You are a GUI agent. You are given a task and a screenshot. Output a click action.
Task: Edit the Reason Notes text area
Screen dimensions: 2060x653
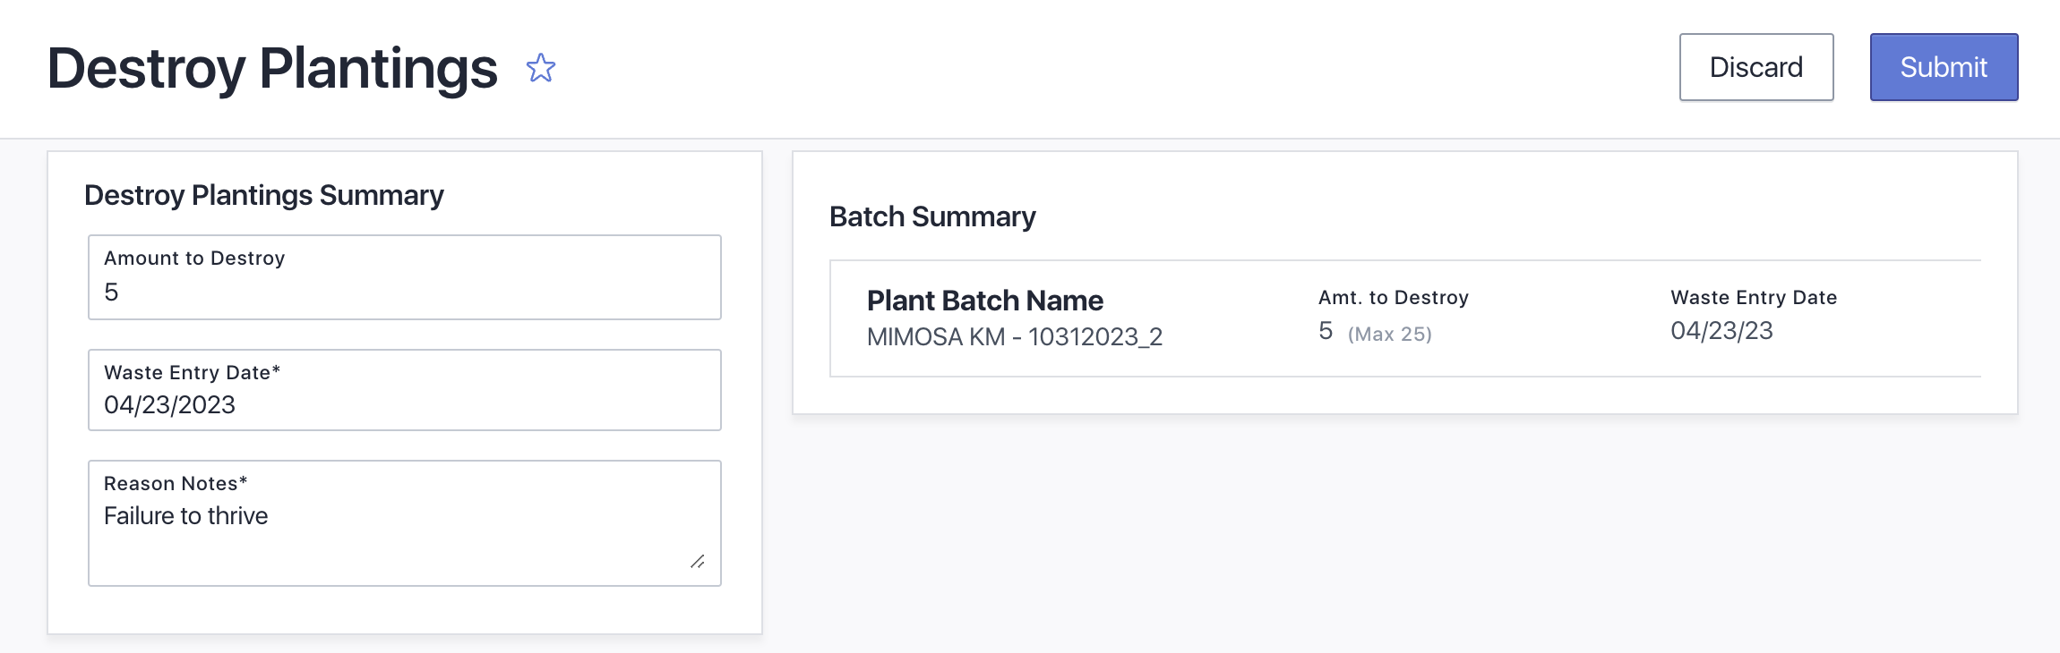coord(405,523)
